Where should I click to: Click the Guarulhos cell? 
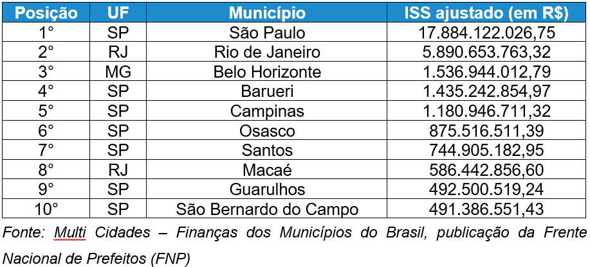pyautogui.click(x=267, y=189)
